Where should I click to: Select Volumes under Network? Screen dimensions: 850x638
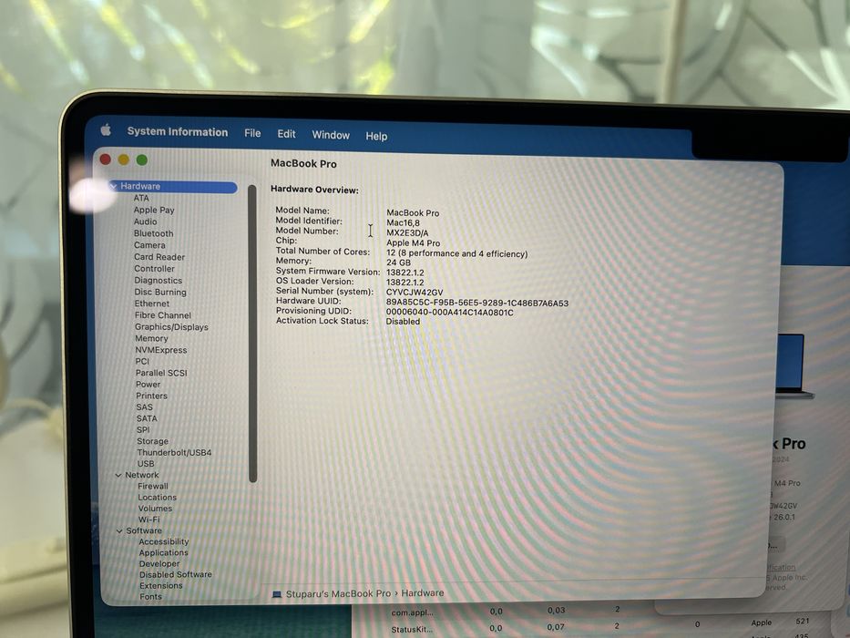pos(155,509)
